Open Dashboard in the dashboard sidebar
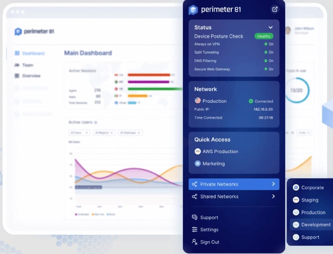333x254 pixels. (x=33, y=54)
